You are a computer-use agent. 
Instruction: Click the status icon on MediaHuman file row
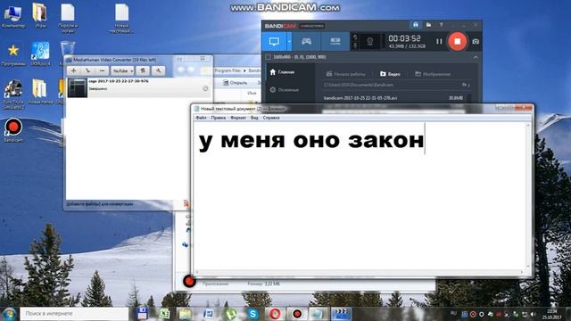pos(205,88)
